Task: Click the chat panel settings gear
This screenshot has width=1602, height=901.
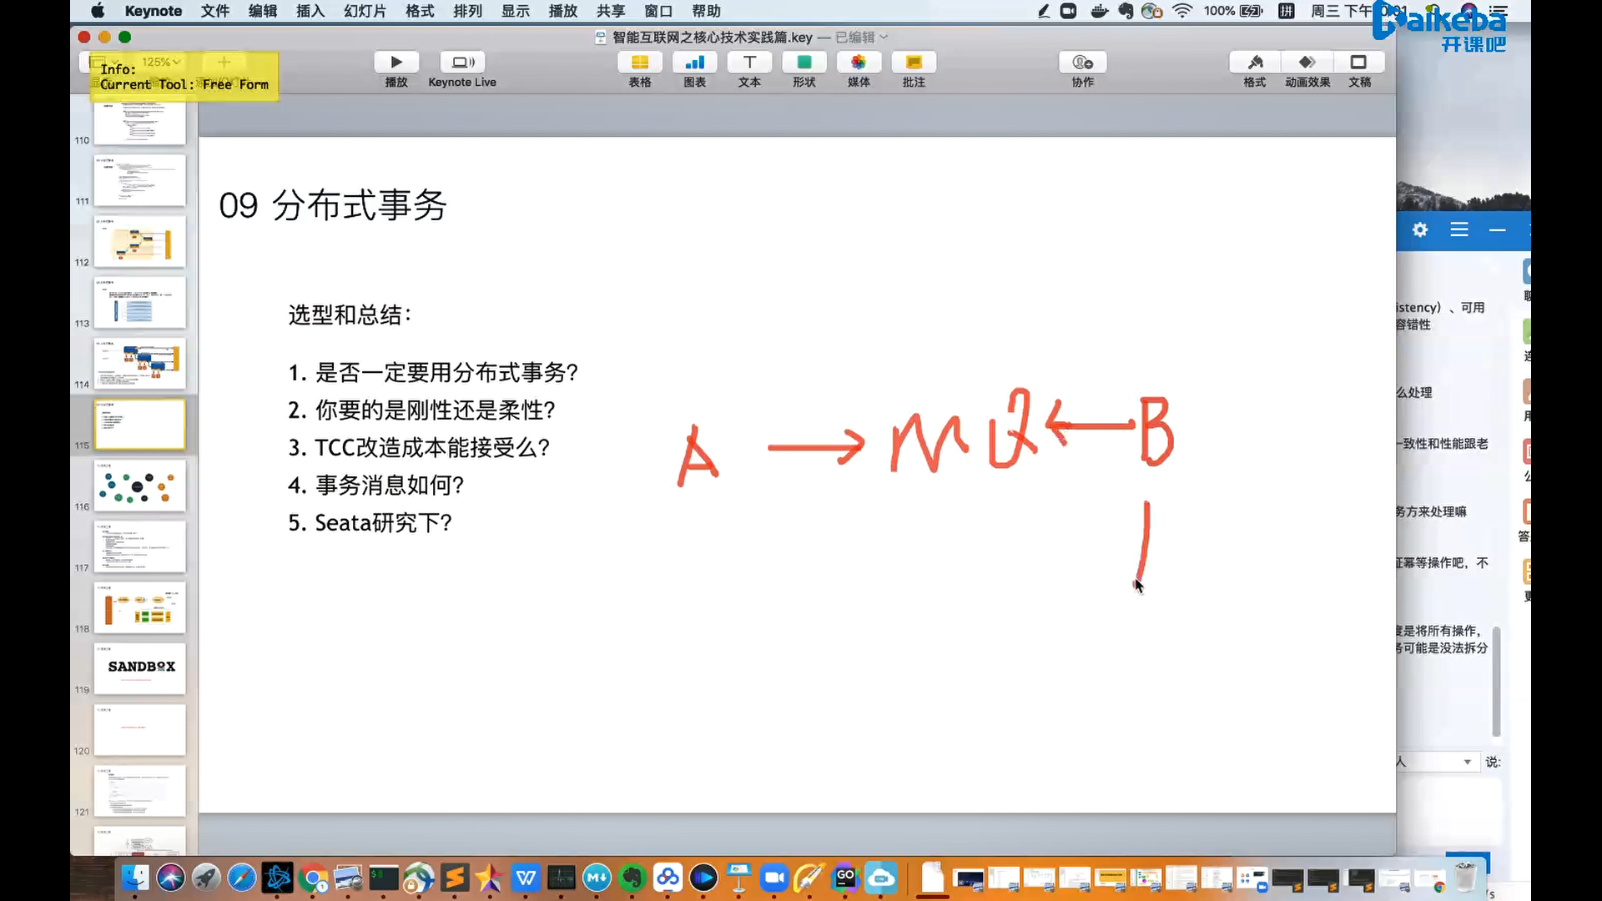Action: [1420, 229]
